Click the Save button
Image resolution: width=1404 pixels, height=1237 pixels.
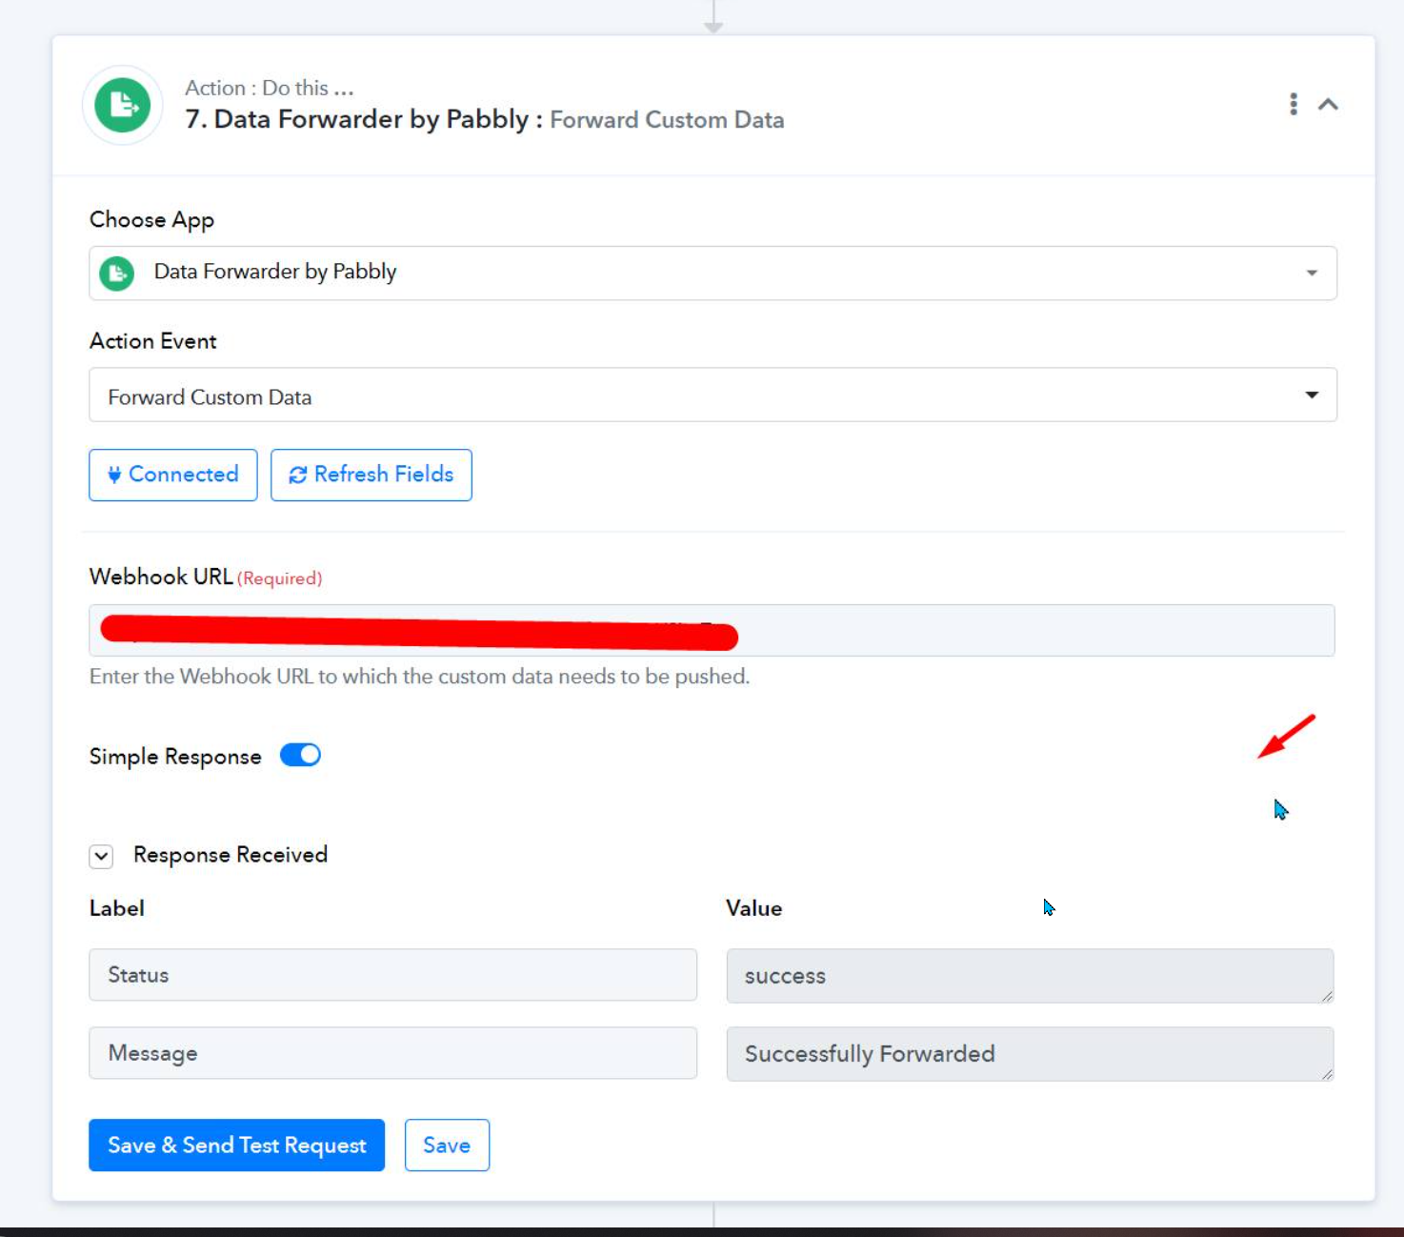click(447, 1145)
